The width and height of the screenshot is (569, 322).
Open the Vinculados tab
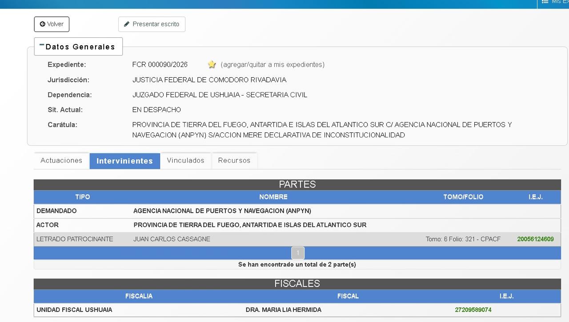coord(185,160)
